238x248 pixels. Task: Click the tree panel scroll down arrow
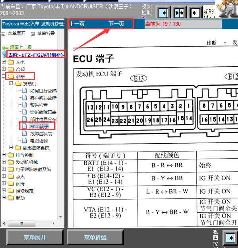coord(60,217)
